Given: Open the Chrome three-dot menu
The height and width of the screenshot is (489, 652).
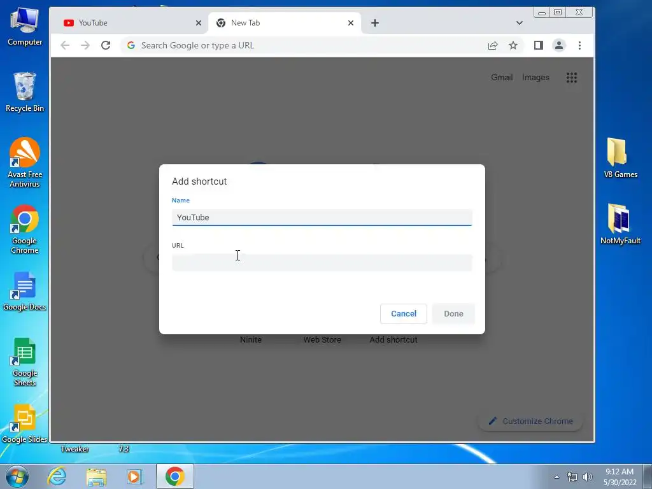Looking at the screenshot, I should [x=579, y=45].
